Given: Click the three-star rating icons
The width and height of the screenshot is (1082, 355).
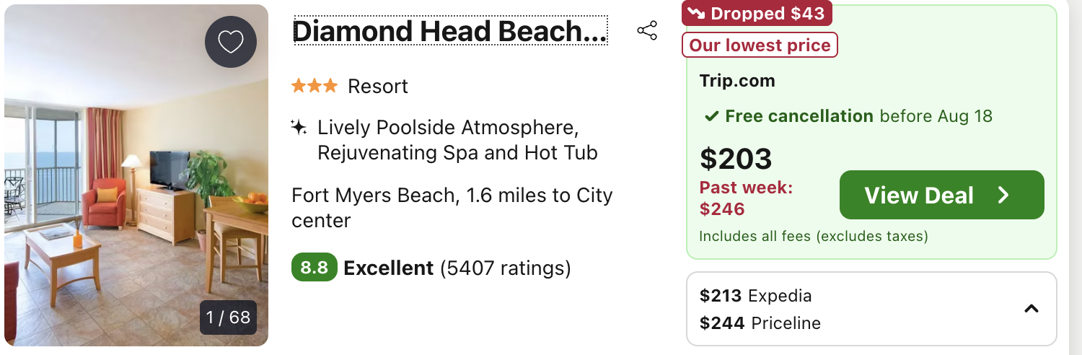Looking at the screenshot, I should point(315,87).
